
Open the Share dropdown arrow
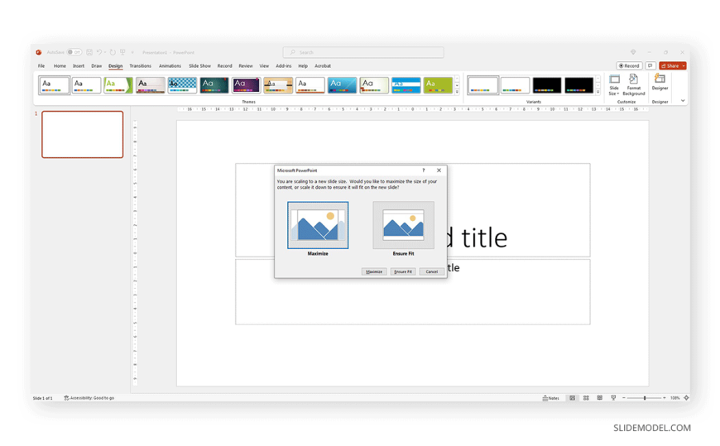click(684, 66)
